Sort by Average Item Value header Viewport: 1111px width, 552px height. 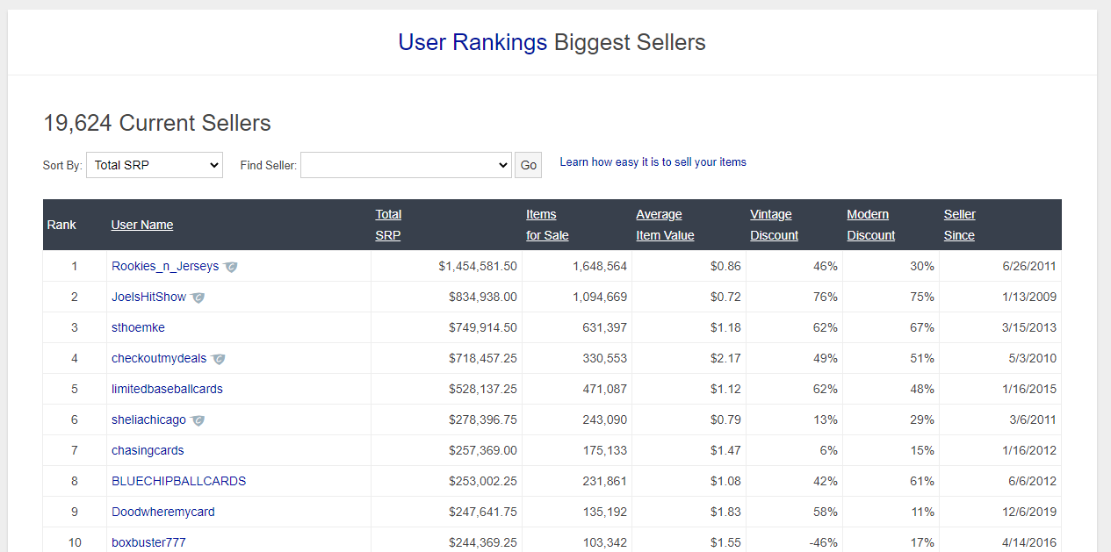(665, 225)
